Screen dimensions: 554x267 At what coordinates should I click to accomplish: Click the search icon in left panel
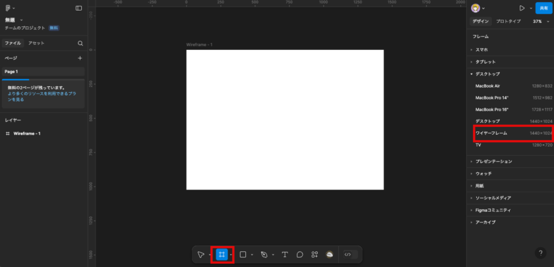point(80,43)
